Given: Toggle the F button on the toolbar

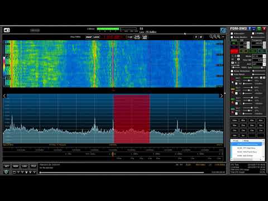Looking at the screenshot, I should point(196,37).
